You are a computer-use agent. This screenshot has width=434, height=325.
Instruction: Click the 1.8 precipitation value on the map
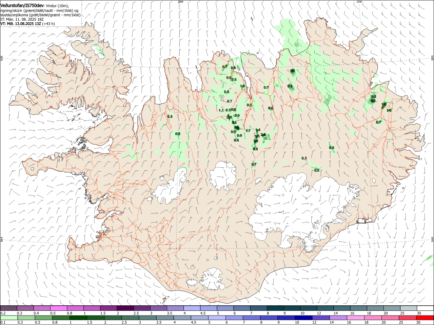coord(234,123)
